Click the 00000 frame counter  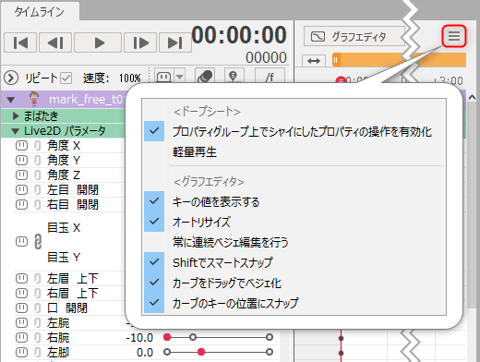click(x=266, y=57)
